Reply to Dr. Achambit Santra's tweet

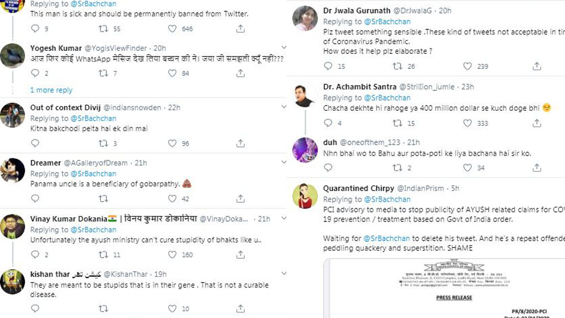pyautogui.click(x=328, y=123)
